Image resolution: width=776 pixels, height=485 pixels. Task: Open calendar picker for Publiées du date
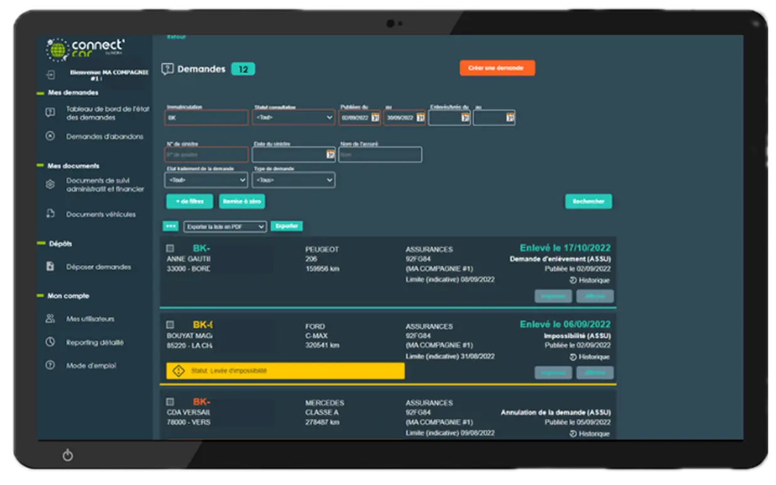pos(375,117)
